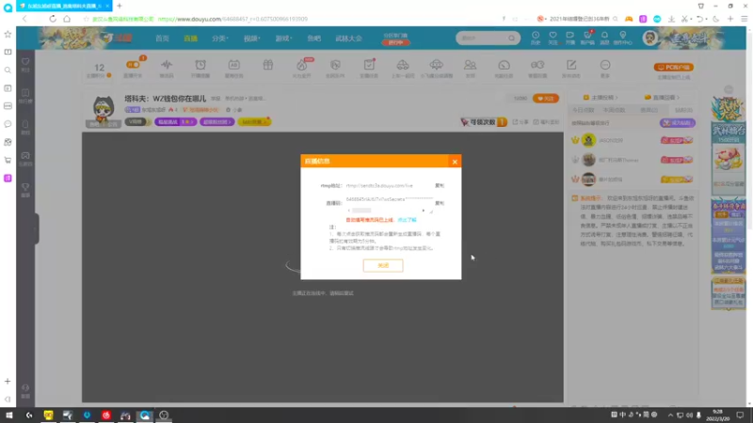
Task: Click the Douyu site search field
Action: pyautogui.click(x=482, y=38)
